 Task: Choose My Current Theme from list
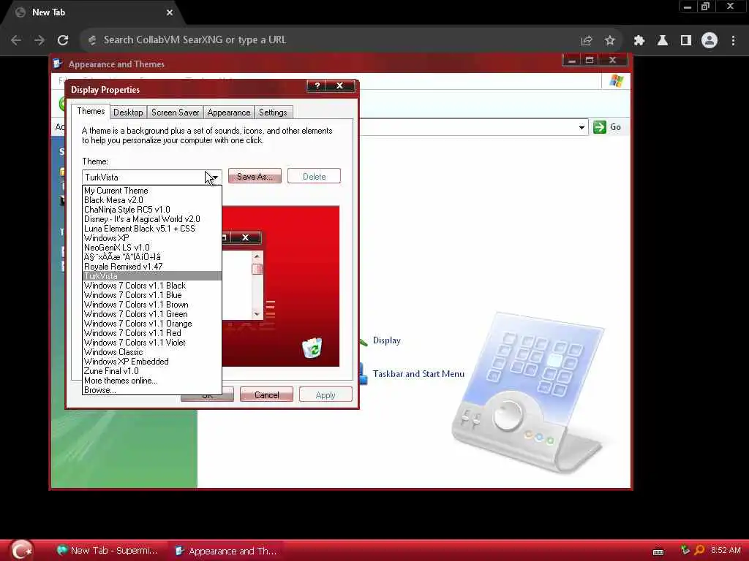[152, 191]
